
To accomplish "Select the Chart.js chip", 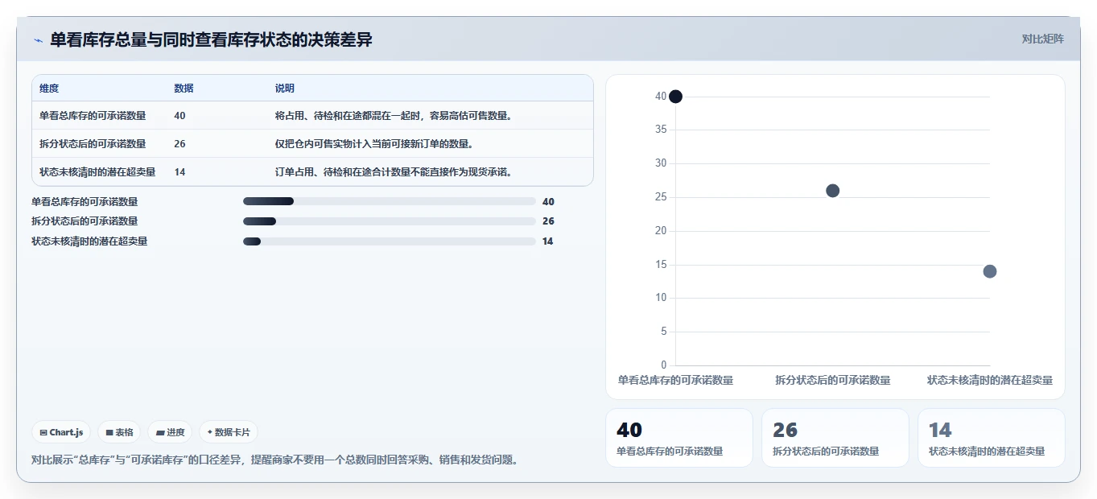I will click(62, 432).
